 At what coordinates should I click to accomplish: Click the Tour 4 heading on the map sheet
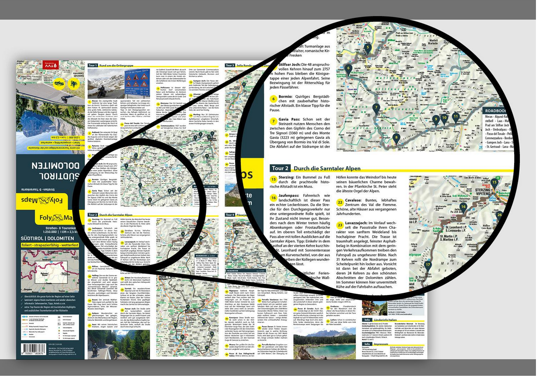pos(230,215)
